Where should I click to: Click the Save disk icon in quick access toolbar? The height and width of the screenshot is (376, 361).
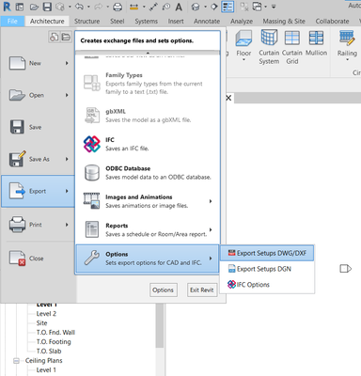click(47, 7)
